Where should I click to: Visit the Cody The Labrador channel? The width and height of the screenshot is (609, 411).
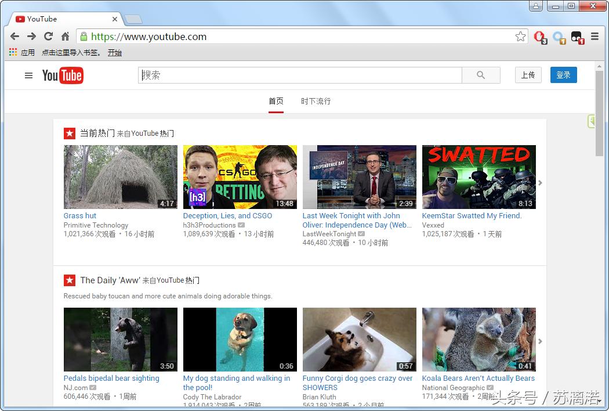click(212, 397)
